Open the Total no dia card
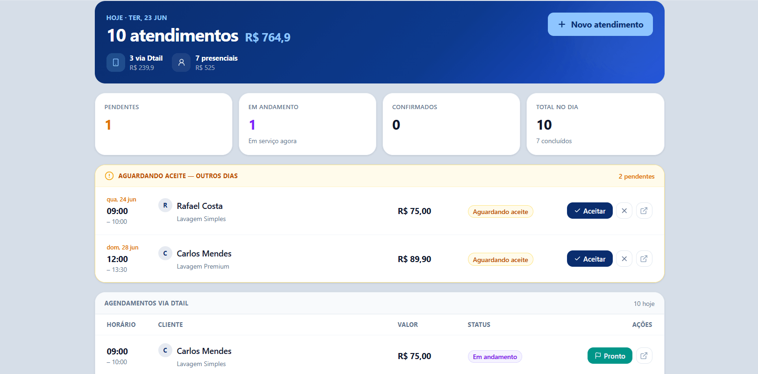Image resolution: width=758 pixels, height=374 pixels. tap(595, 124)
